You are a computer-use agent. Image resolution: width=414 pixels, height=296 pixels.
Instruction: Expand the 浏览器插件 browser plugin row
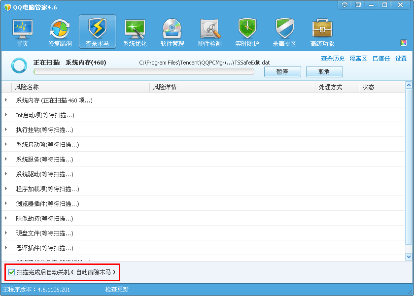coord(7,203)
